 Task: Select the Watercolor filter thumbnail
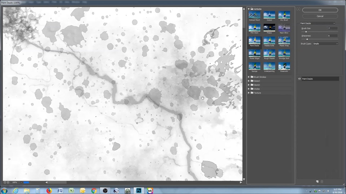284,66
